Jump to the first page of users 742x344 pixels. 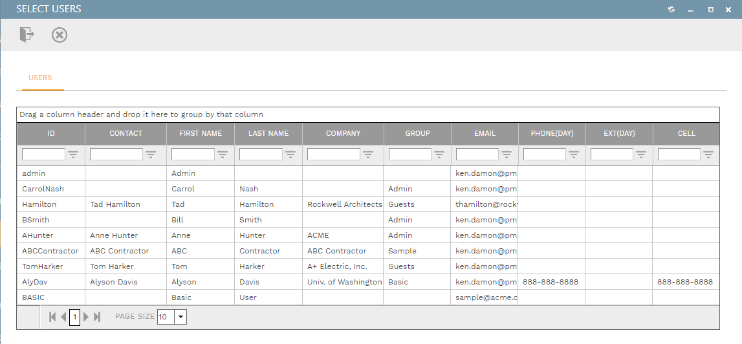[52, 317]
